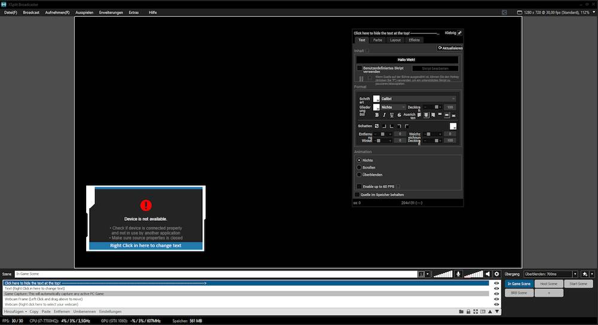
Task: Check Enable up to 60 FPS
Action: [x=359, y=186]
